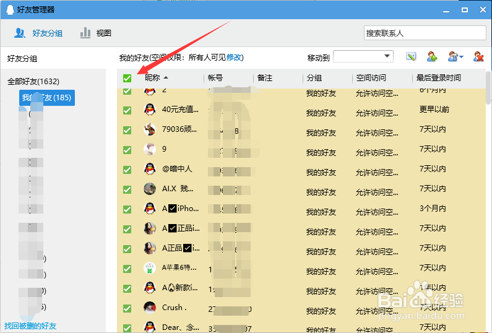Click the A新款i penguin avatar
The height and width of the screenshot is (333, 492).
(x=150, y=287)
